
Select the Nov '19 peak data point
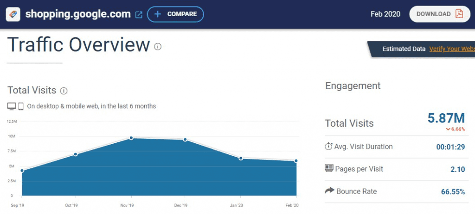click(131, 138)
